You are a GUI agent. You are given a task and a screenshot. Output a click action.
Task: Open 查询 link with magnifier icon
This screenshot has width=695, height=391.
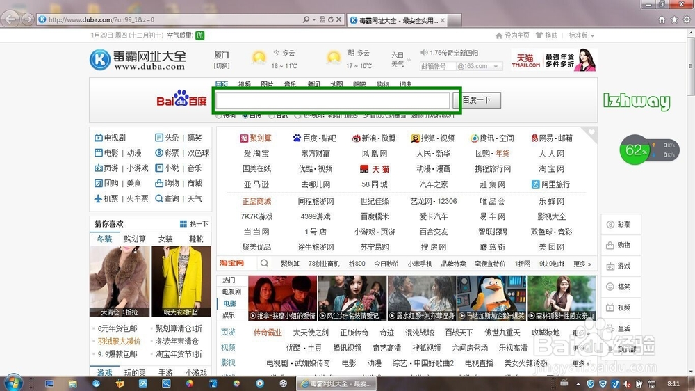pos(167,198)
